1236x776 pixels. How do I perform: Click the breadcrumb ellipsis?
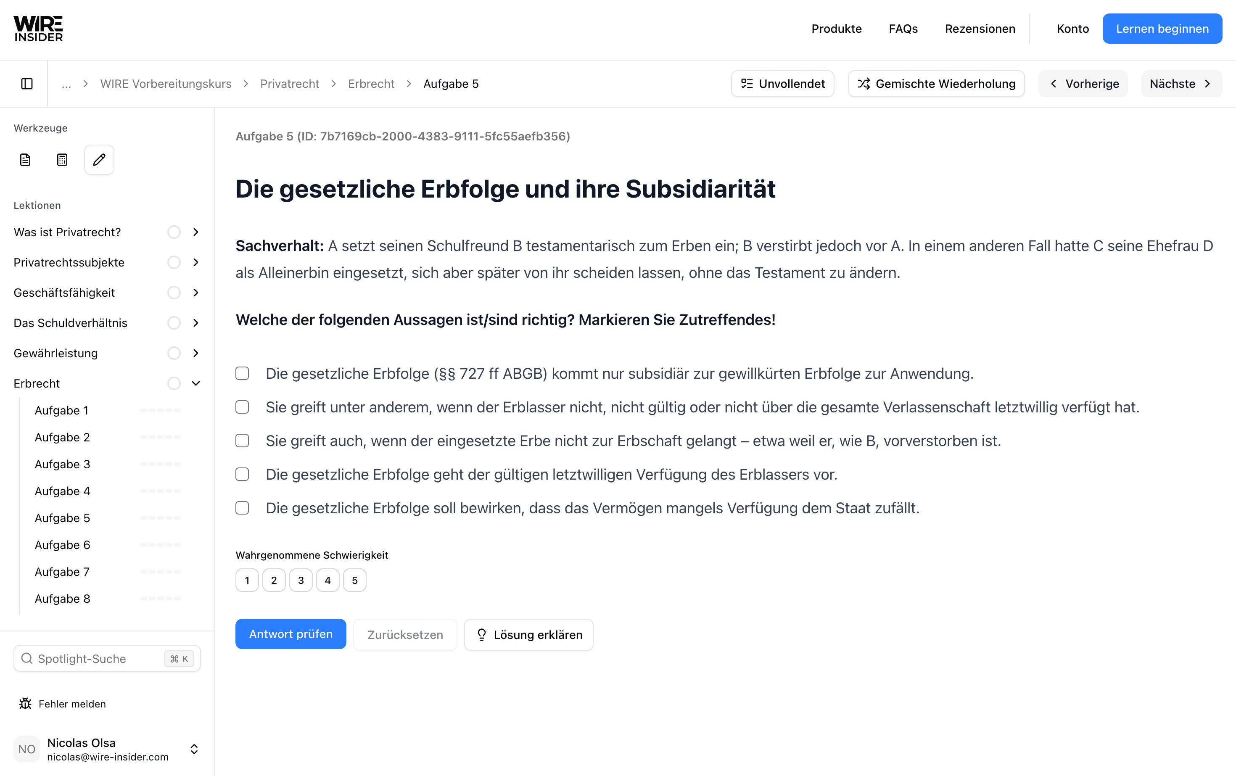pos(66,84)
